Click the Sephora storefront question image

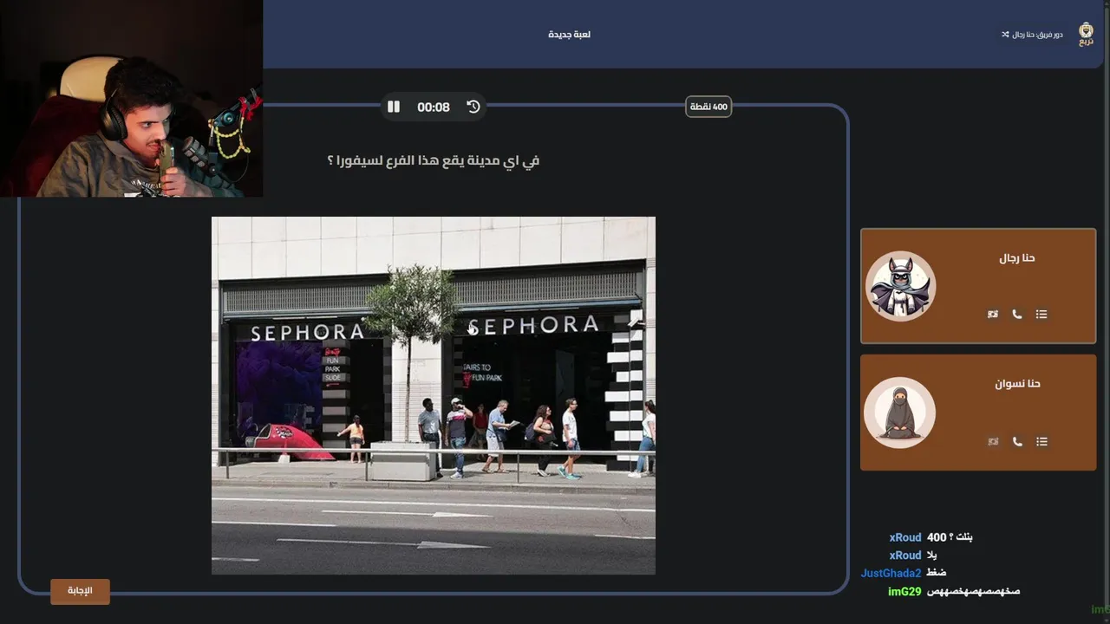pyautogui.click(x=434, y=395)
